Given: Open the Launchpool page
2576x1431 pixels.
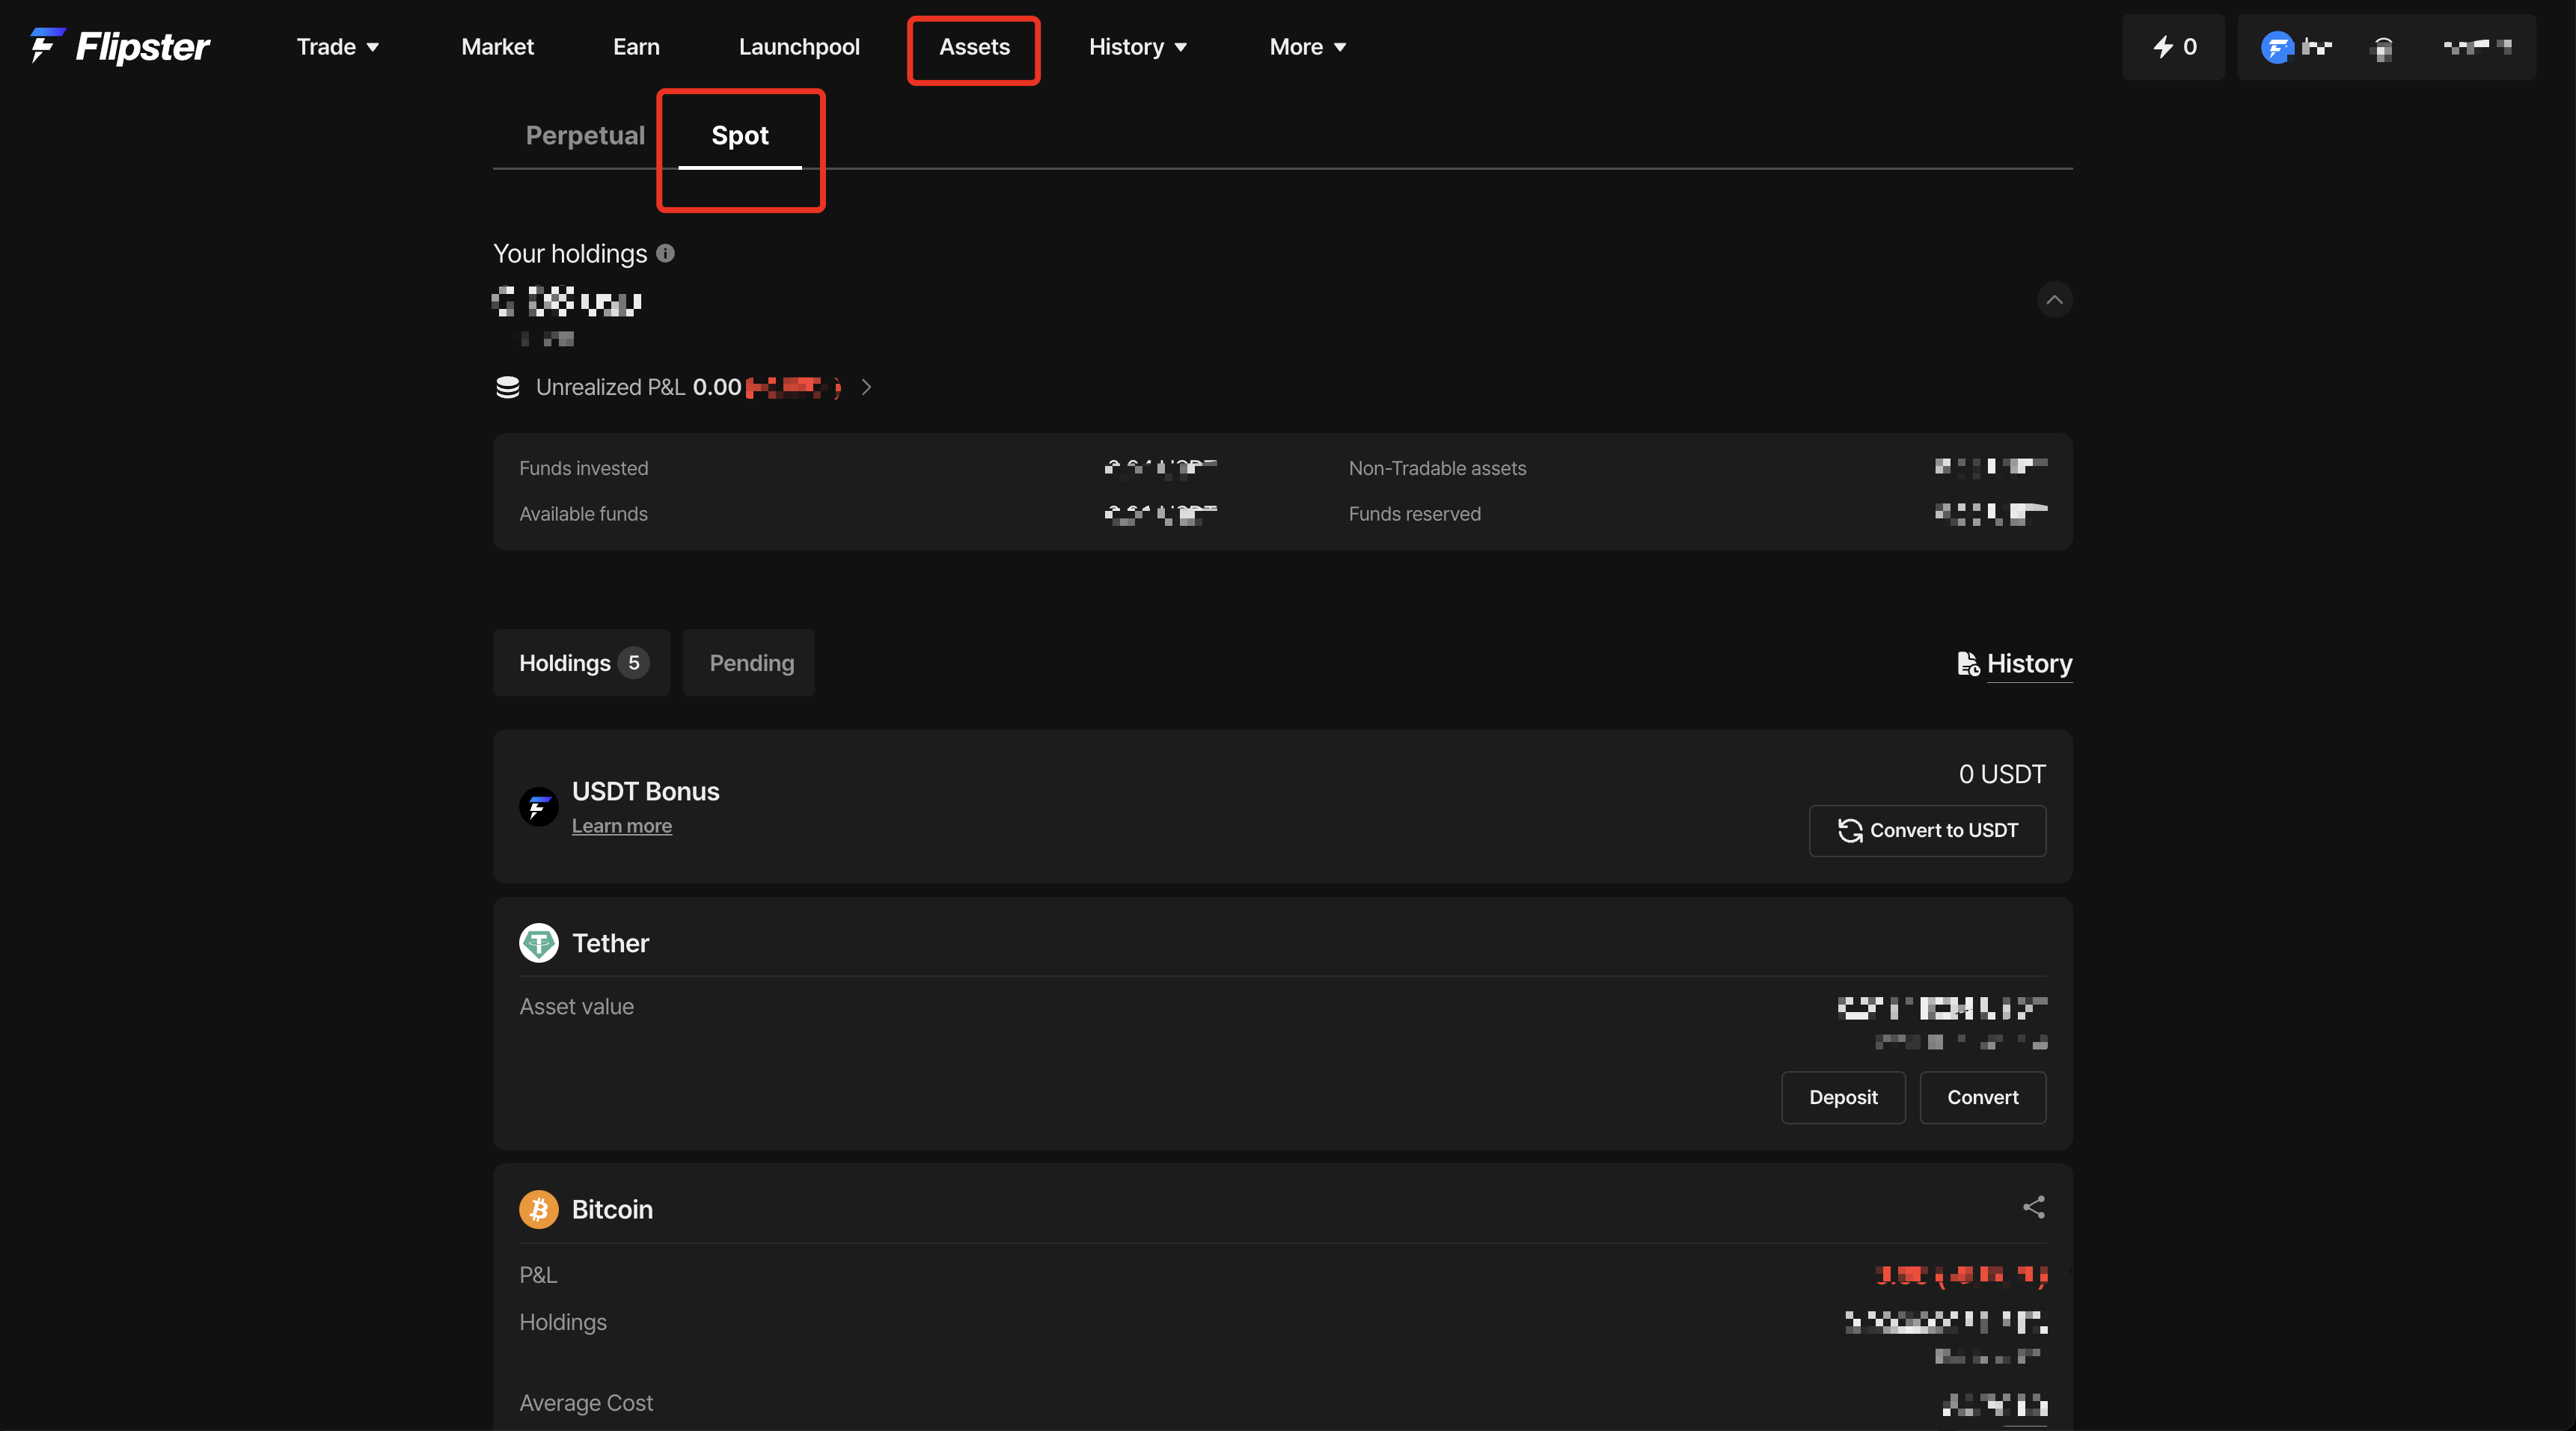Looking at the screenshot, I should [x=799, y=47].
